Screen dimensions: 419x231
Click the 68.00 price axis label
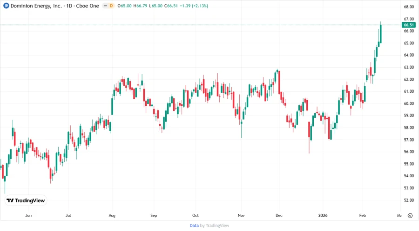(x=409, y=7)
